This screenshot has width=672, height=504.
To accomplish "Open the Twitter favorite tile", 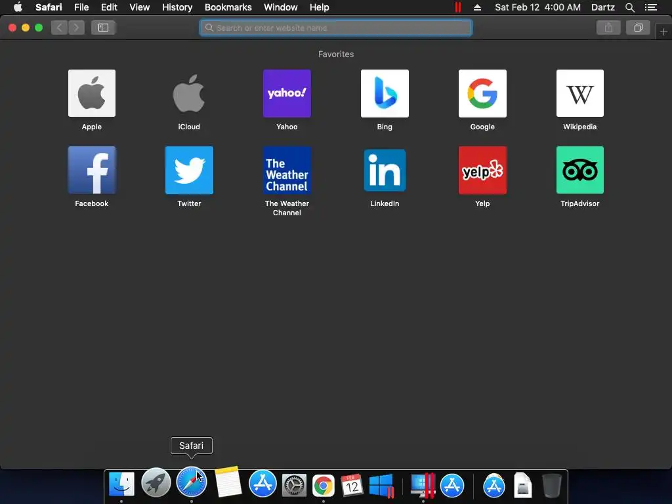I will 189,170.
